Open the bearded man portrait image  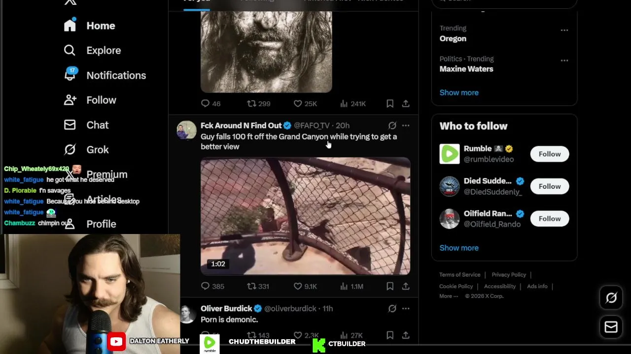[x=266, y=52]
